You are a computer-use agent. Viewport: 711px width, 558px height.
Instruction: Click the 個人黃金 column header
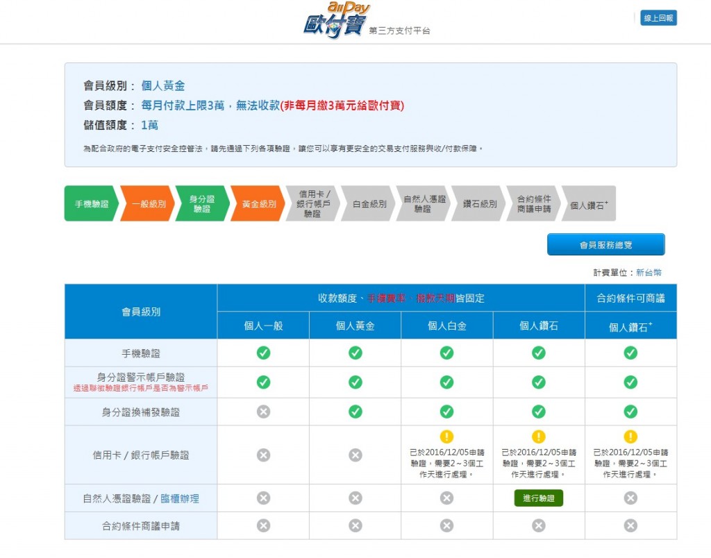(355, 325)
